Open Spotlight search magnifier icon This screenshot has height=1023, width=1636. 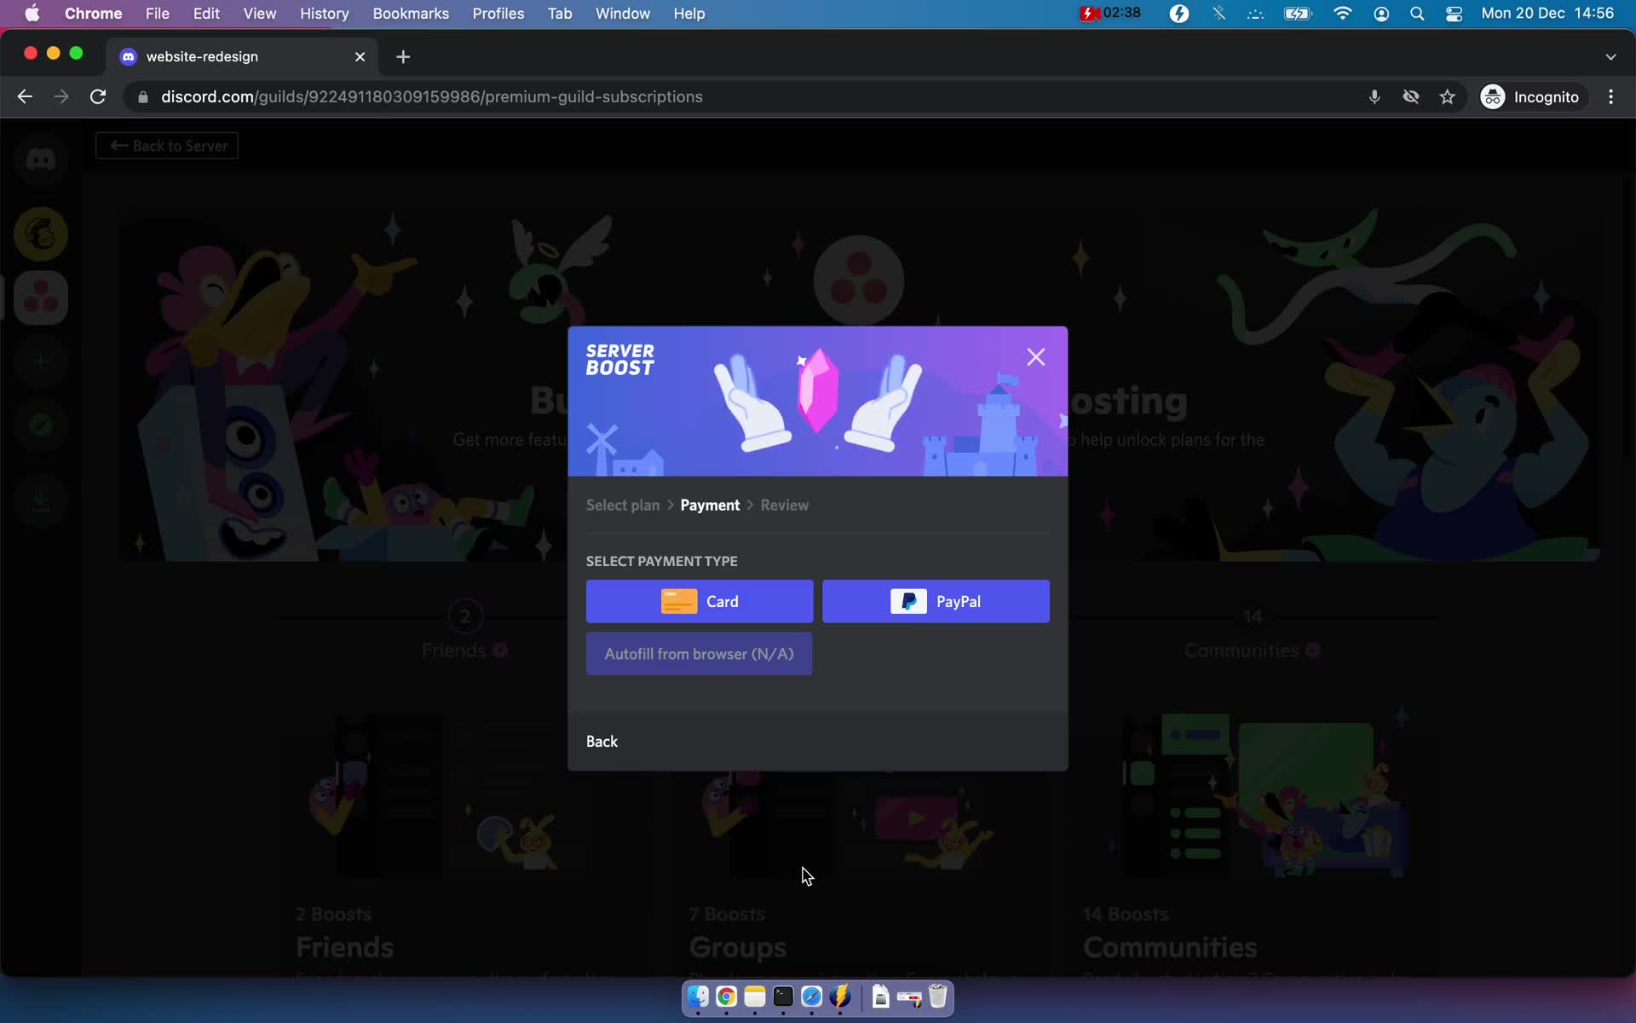[x=1417, y=14]
